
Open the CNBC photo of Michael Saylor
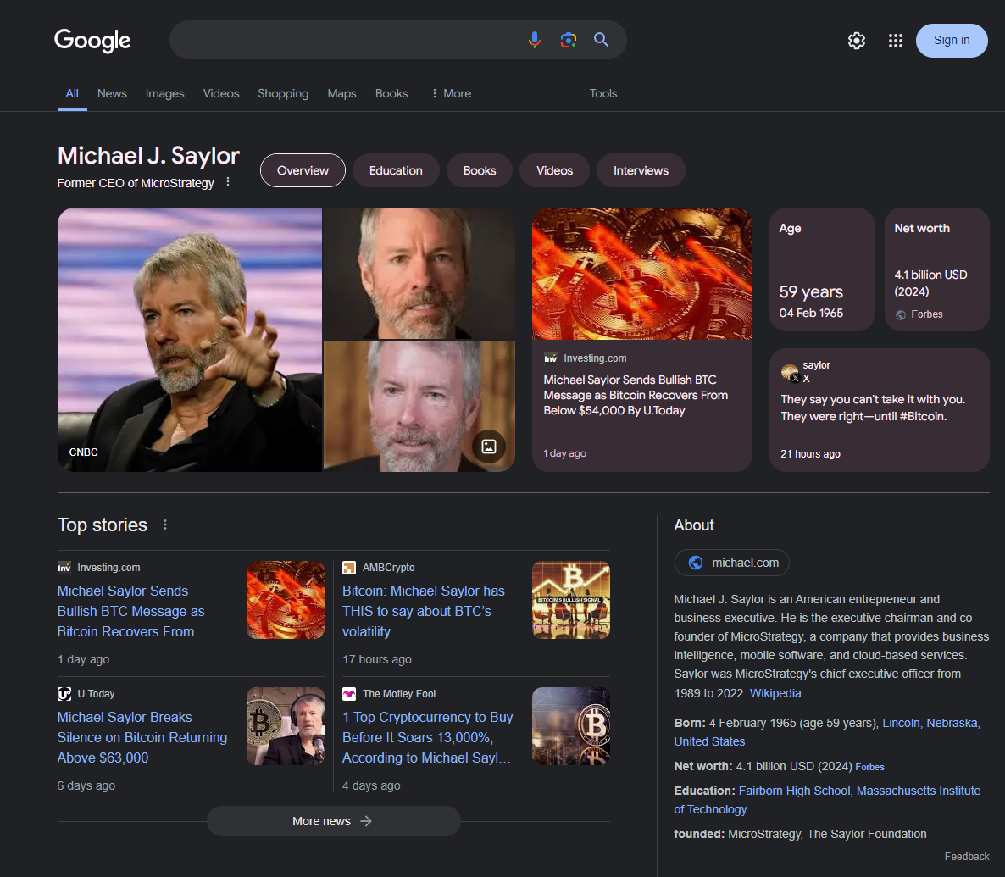point(189,339)
